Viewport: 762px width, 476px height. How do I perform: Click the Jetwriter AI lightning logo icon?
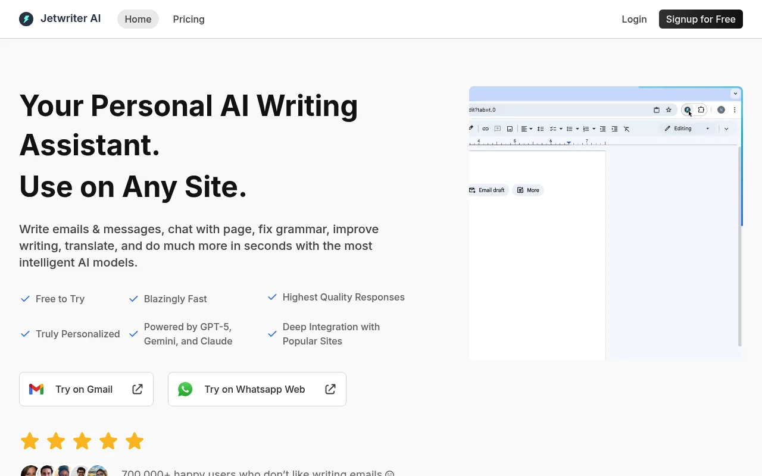tap(26, 19)
